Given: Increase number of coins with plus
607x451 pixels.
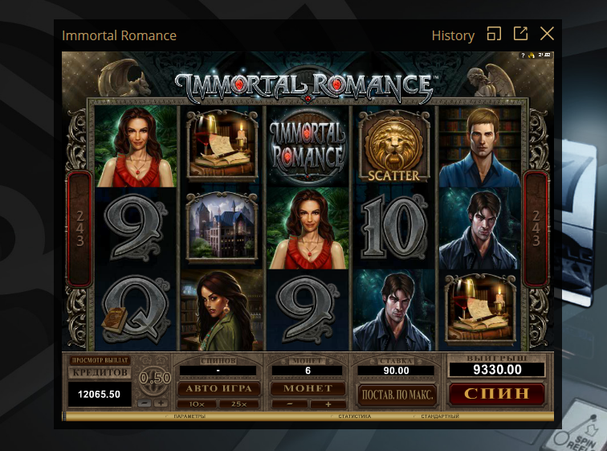Looking at the screenshot, I should pyautogui.click(x=328, y=404).
